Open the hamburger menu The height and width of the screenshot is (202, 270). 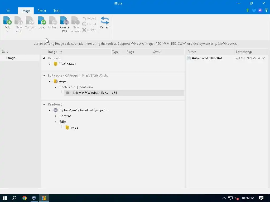click(8, 11)
